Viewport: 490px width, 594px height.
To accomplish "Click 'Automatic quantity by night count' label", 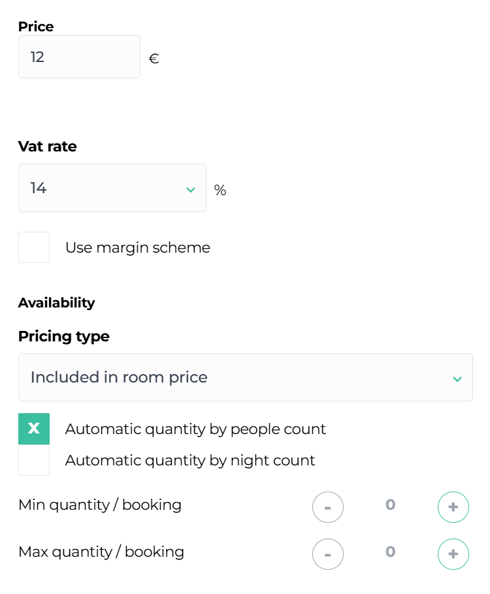I will tap(190, 460).
